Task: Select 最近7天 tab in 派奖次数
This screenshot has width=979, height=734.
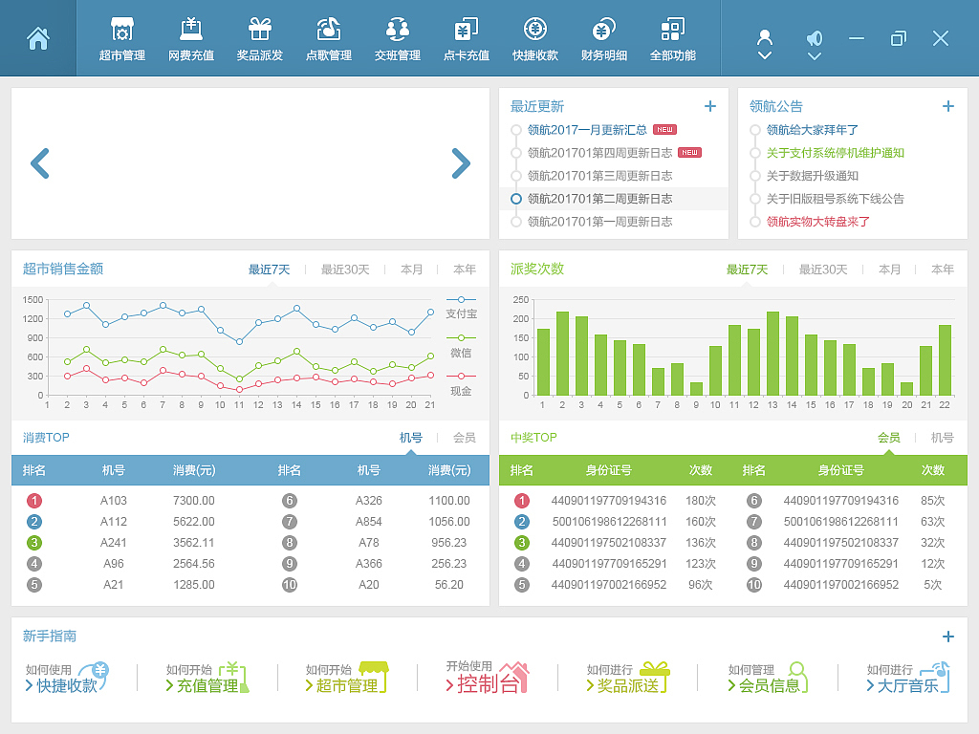Action: pyautogui.click(x=747, y=270)
